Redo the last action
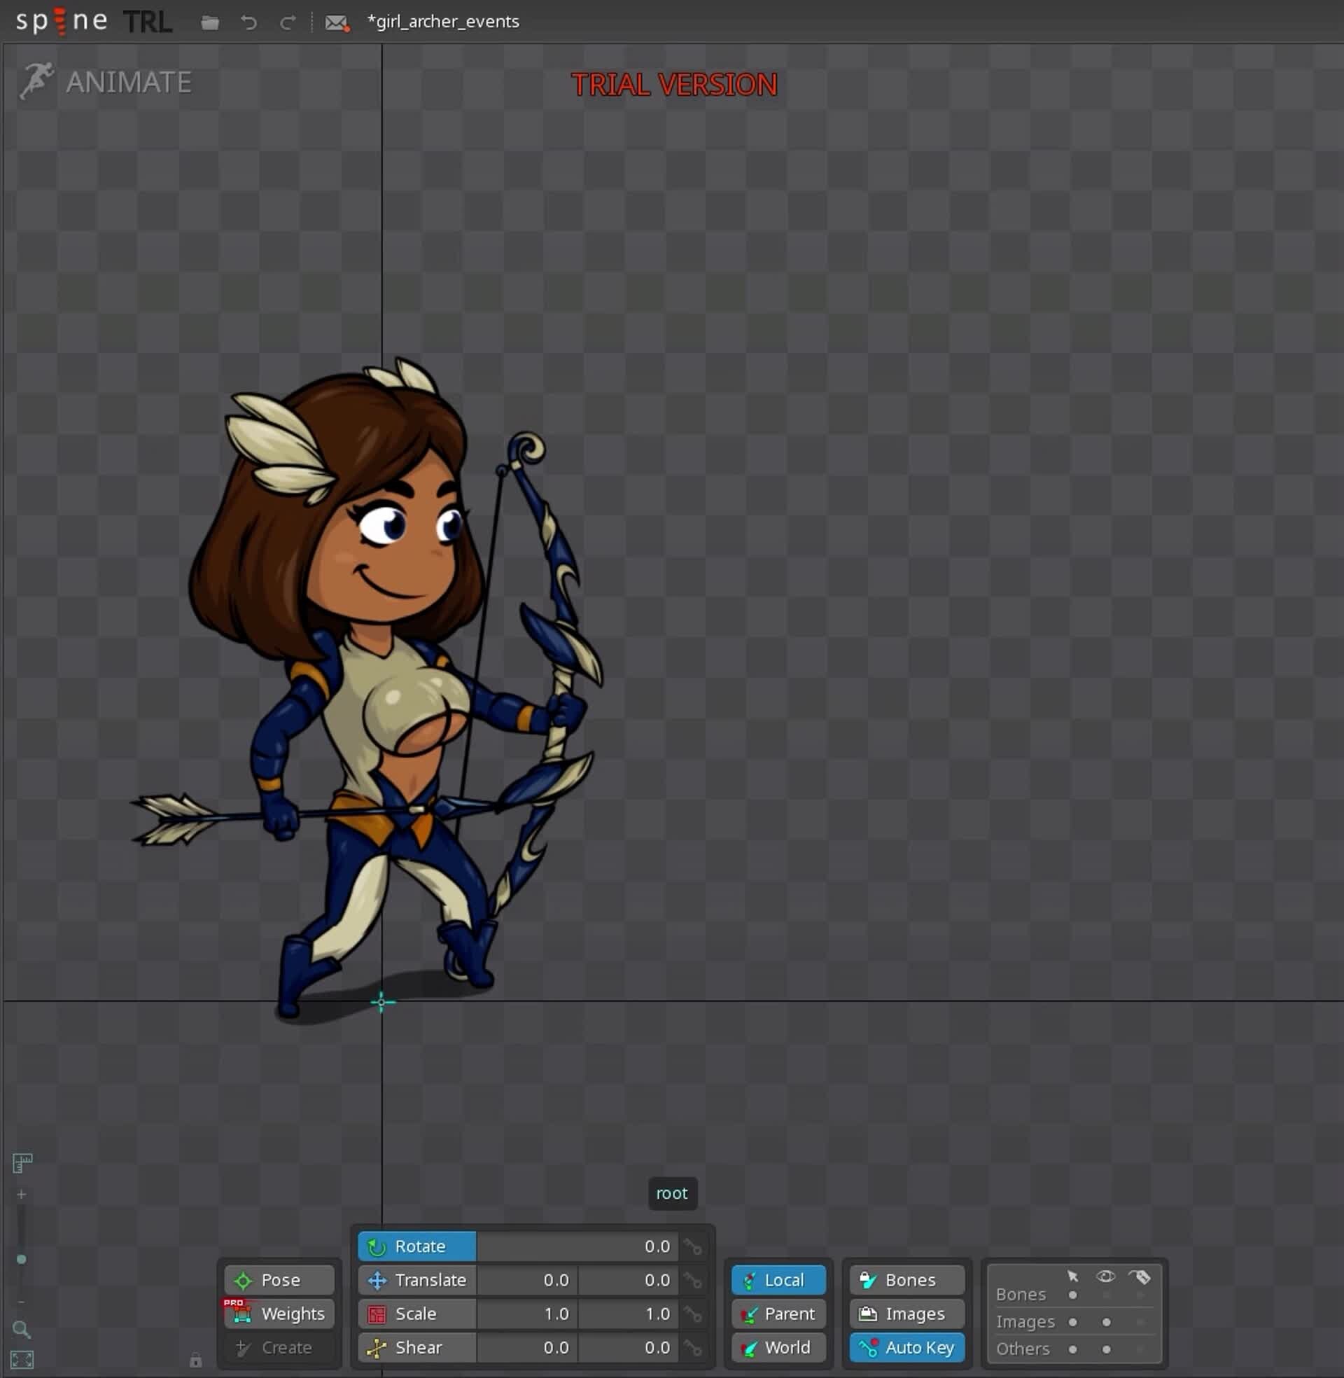The height and width of the screenshot is (1378, 1344). [288, 22]
